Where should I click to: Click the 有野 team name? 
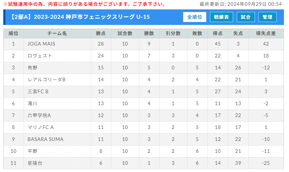click(x=32, y=68)
